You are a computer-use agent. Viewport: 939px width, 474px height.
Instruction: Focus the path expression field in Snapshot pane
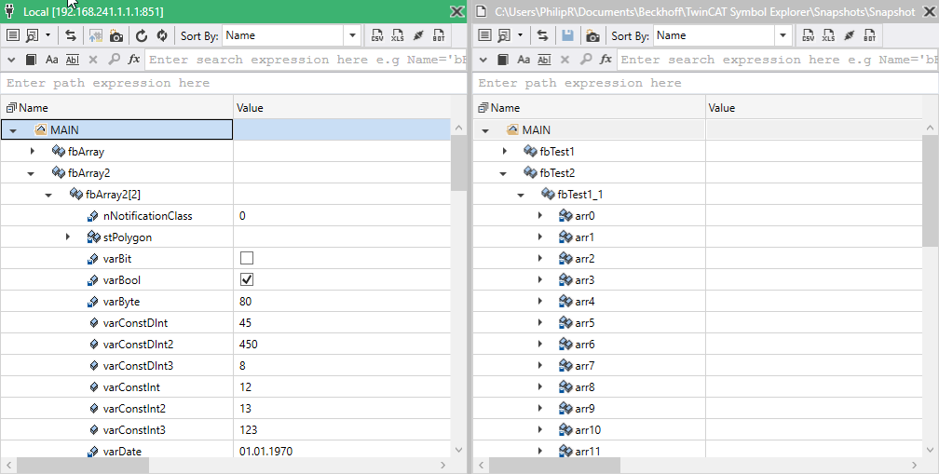705,83
